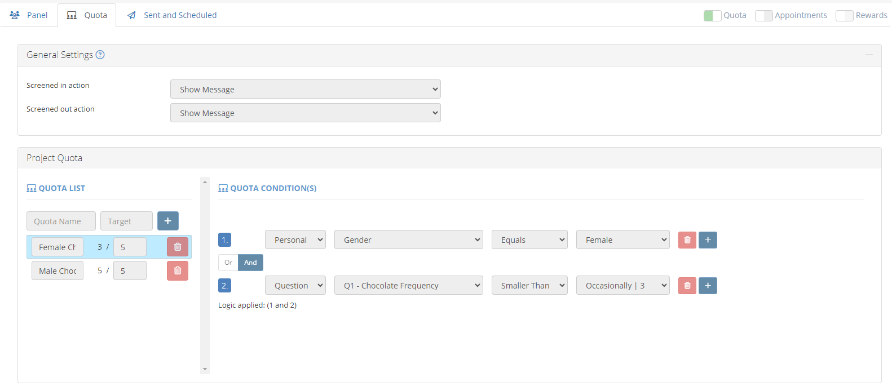Click the Quota Name input field
This screenshot has width=892, height=386.
[61, 221]
